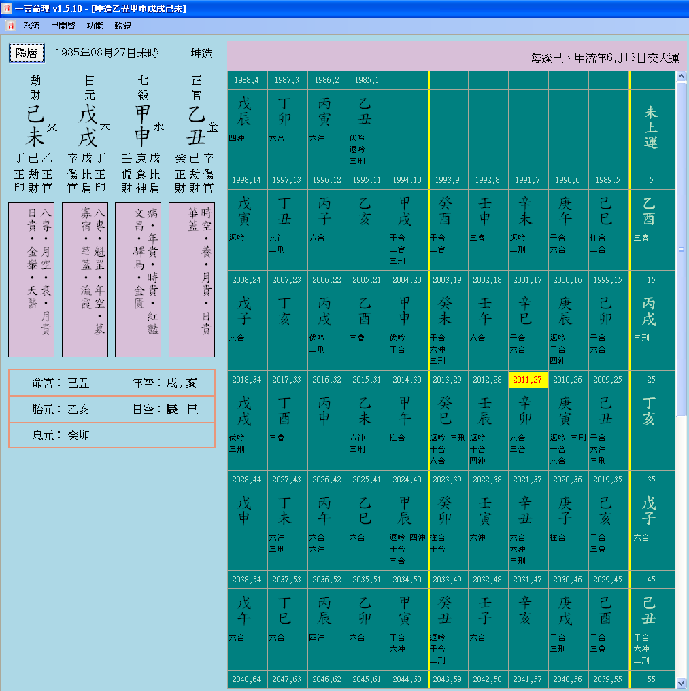Click the 未上運 luck pillar cell

click(x=652, y=130)
